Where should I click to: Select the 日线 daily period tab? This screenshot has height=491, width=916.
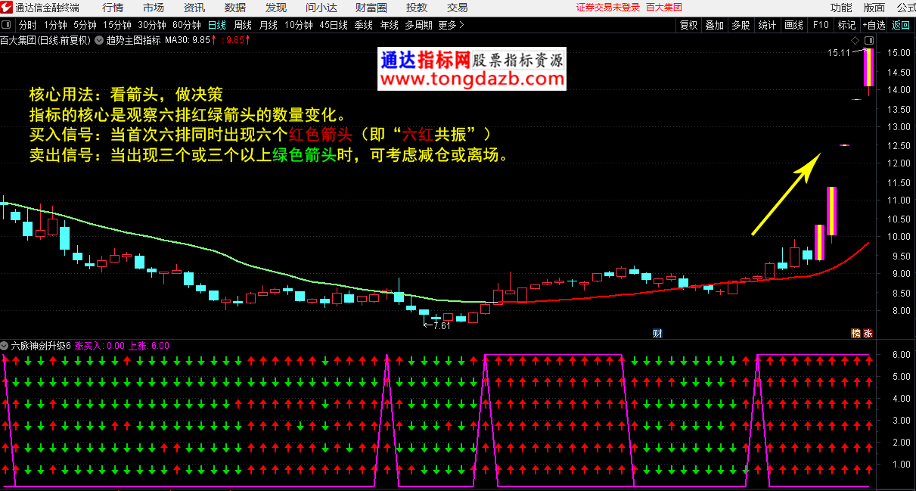coord(217,25)
